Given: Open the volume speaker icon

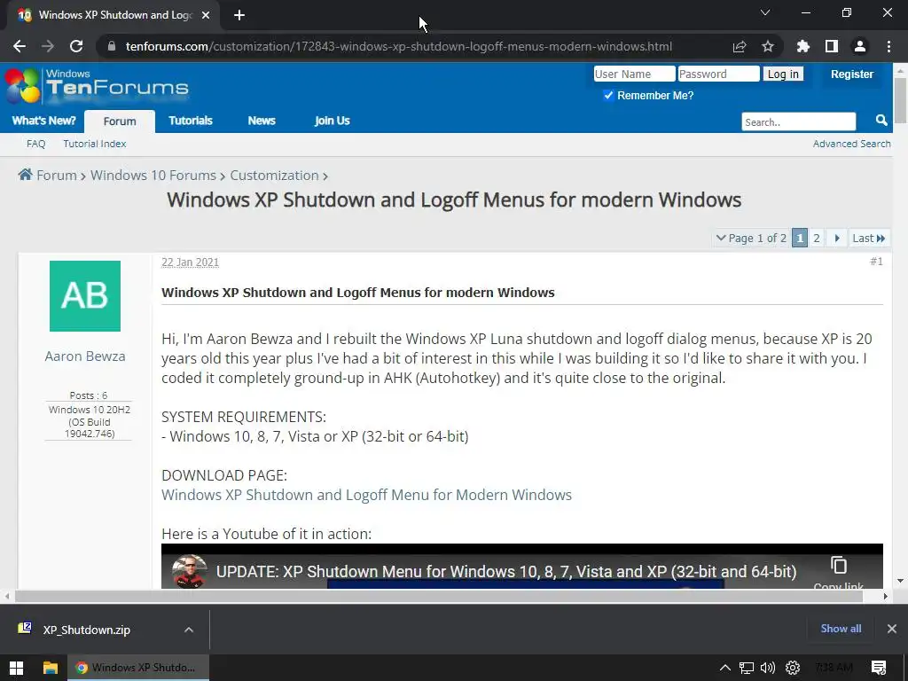Looking at the screenshot, I should click(768, 668).
